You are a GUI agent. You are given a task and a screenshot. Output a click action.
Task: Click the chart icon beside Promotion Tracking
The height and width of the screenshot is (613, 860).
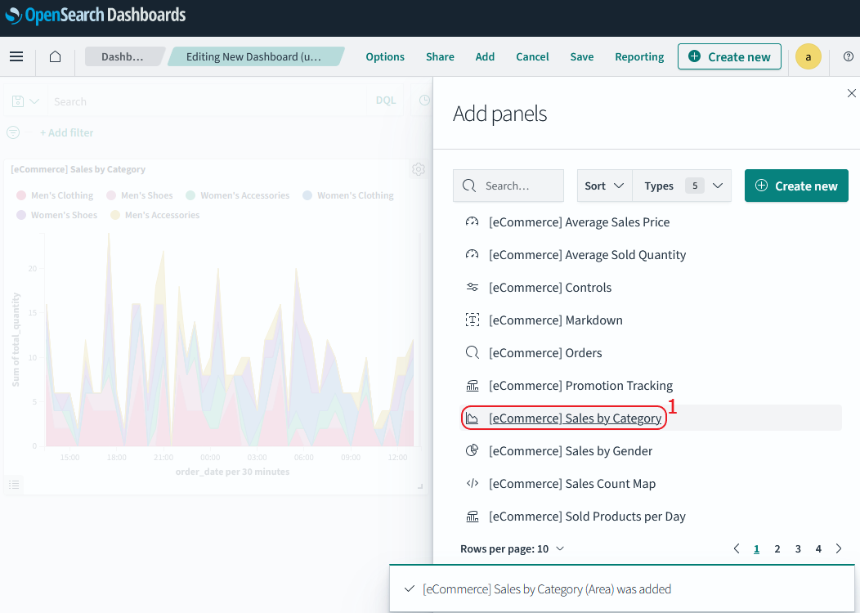point(473,386)
